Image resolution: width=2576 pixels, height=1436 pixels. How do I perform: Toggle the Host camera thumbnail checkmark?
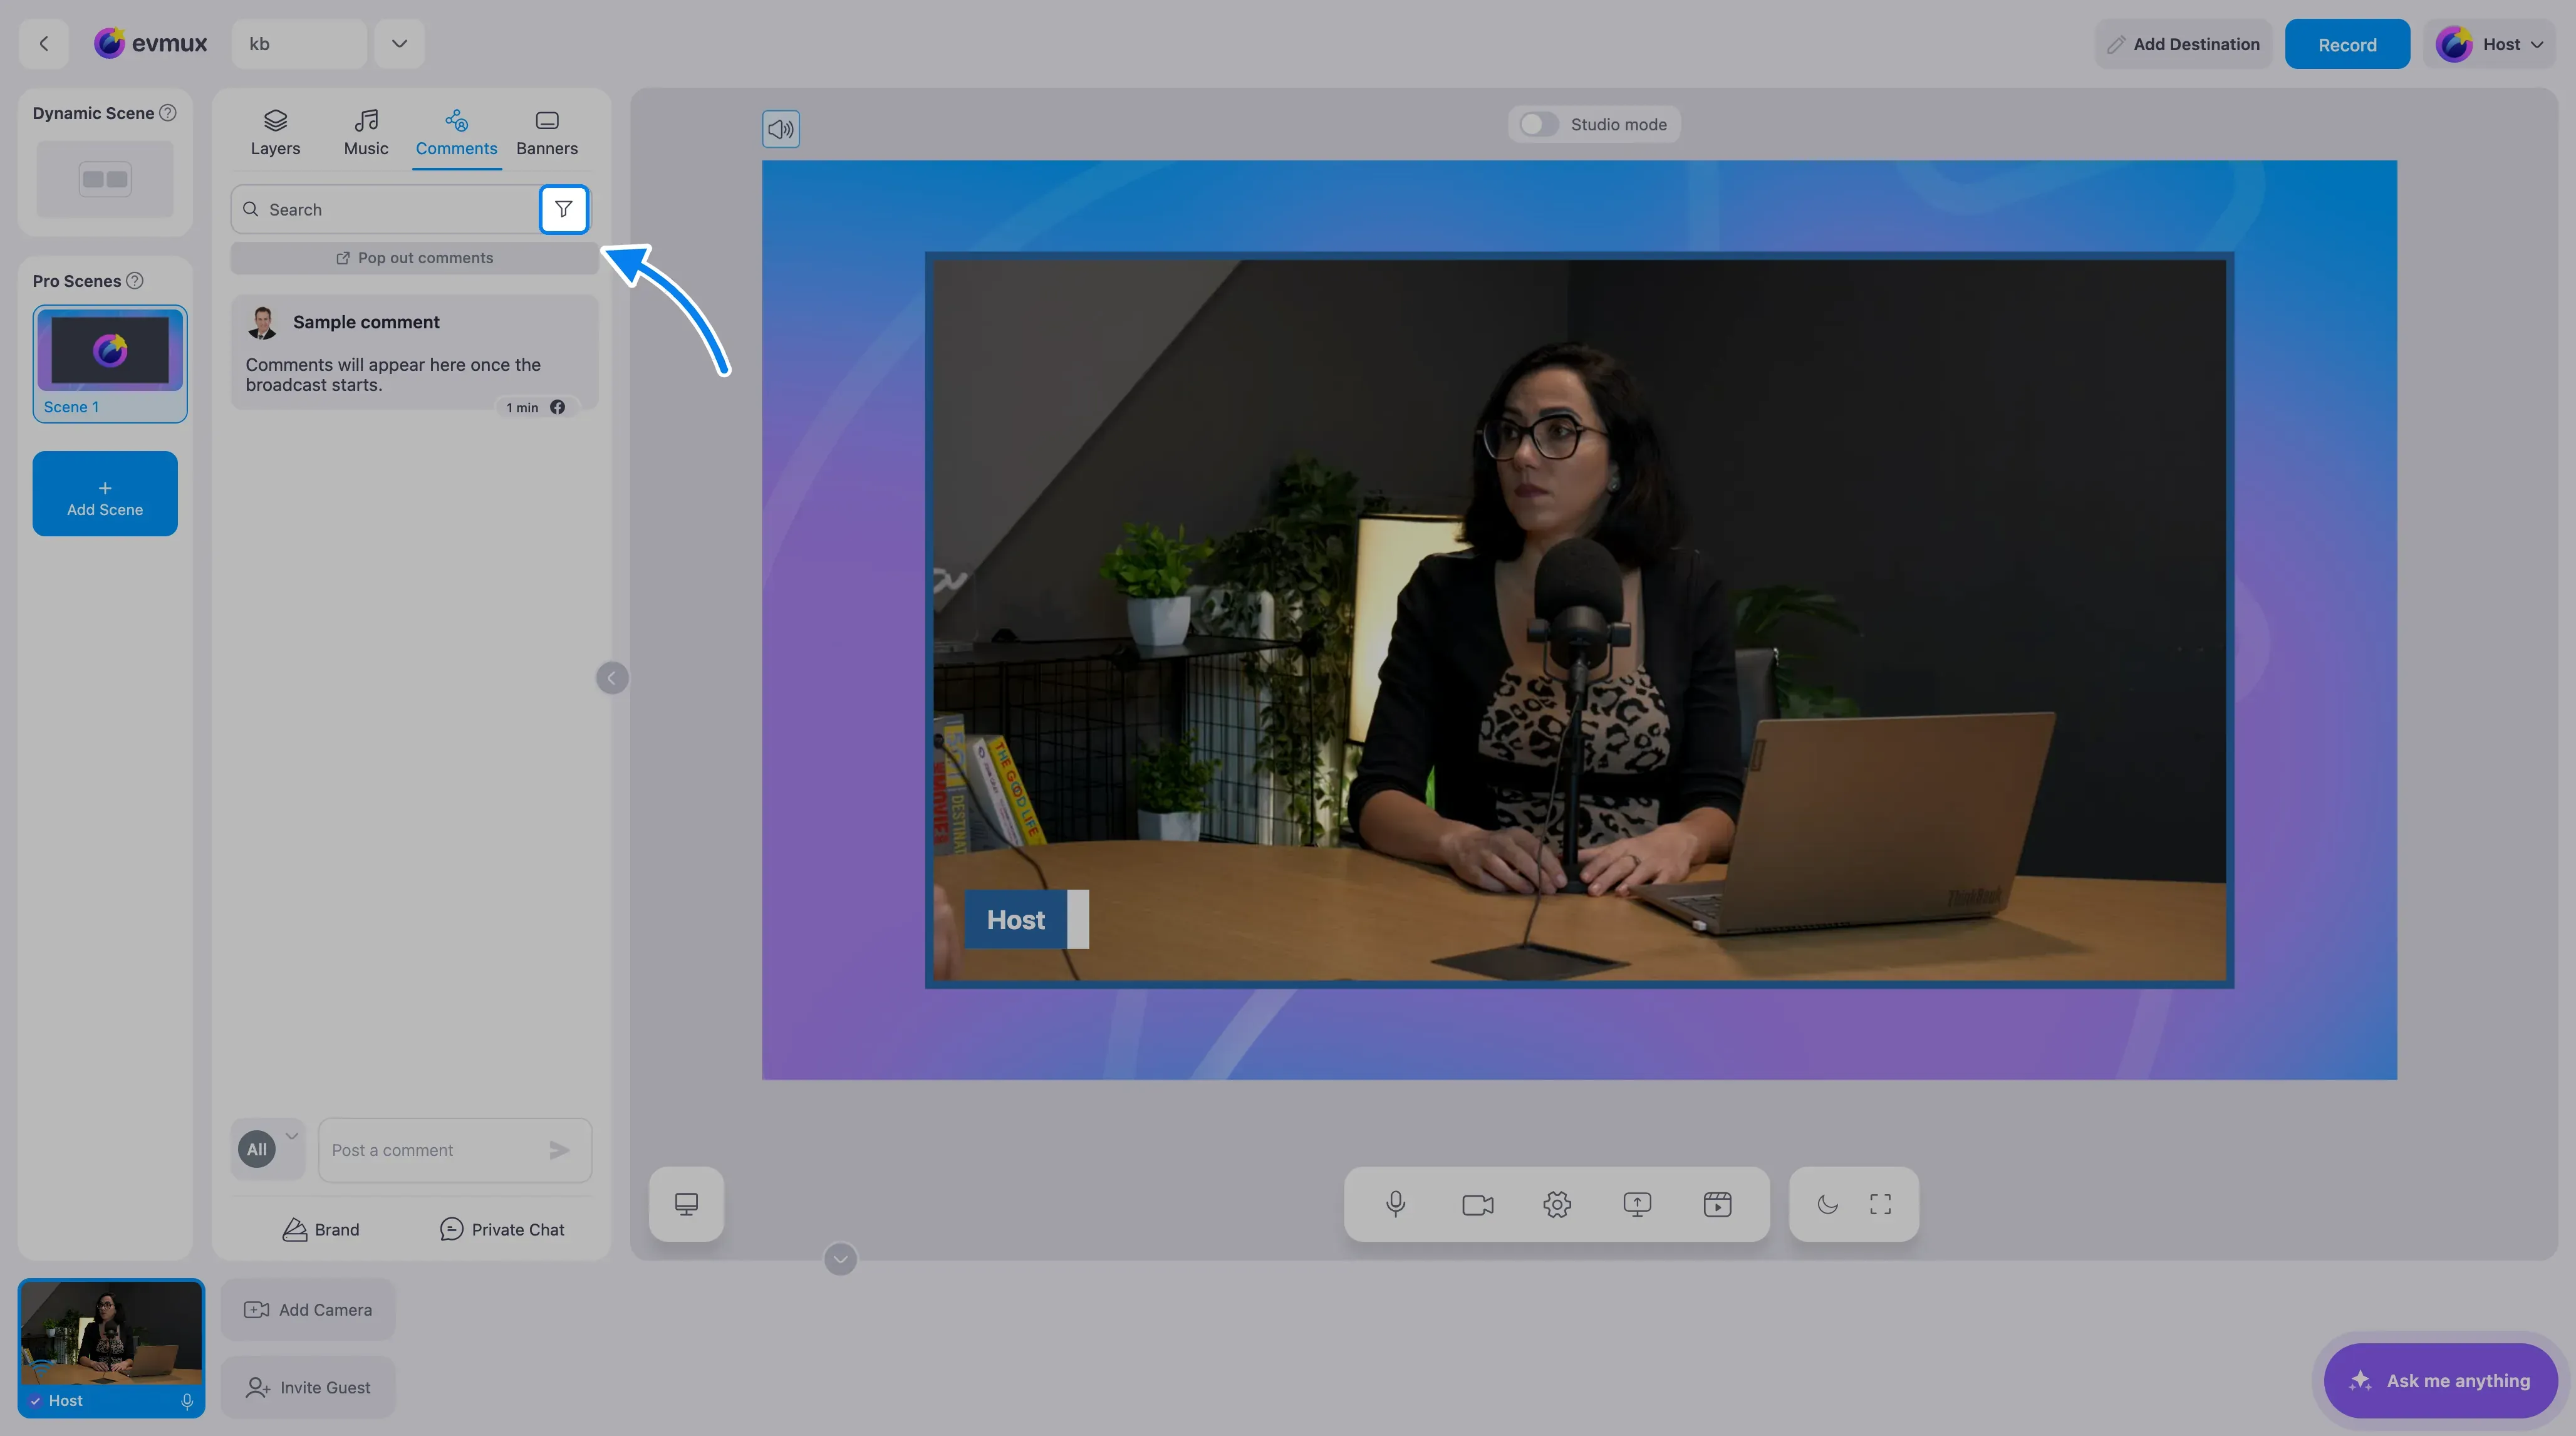(x=36, y=1400)
